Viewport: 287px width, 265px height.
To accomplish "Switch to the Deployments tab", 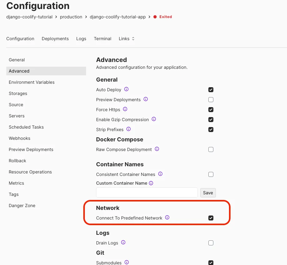I will click(x=55, y=38).
